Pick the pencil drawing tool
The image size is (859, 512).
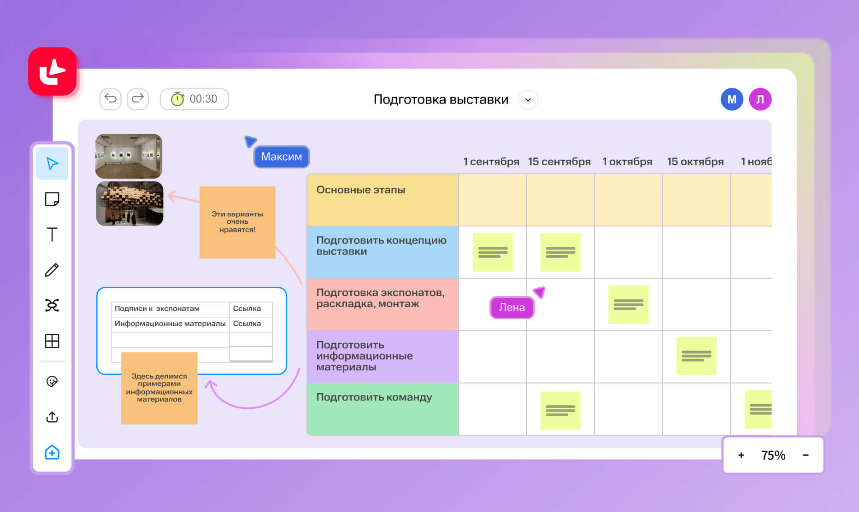coord(52,270)
